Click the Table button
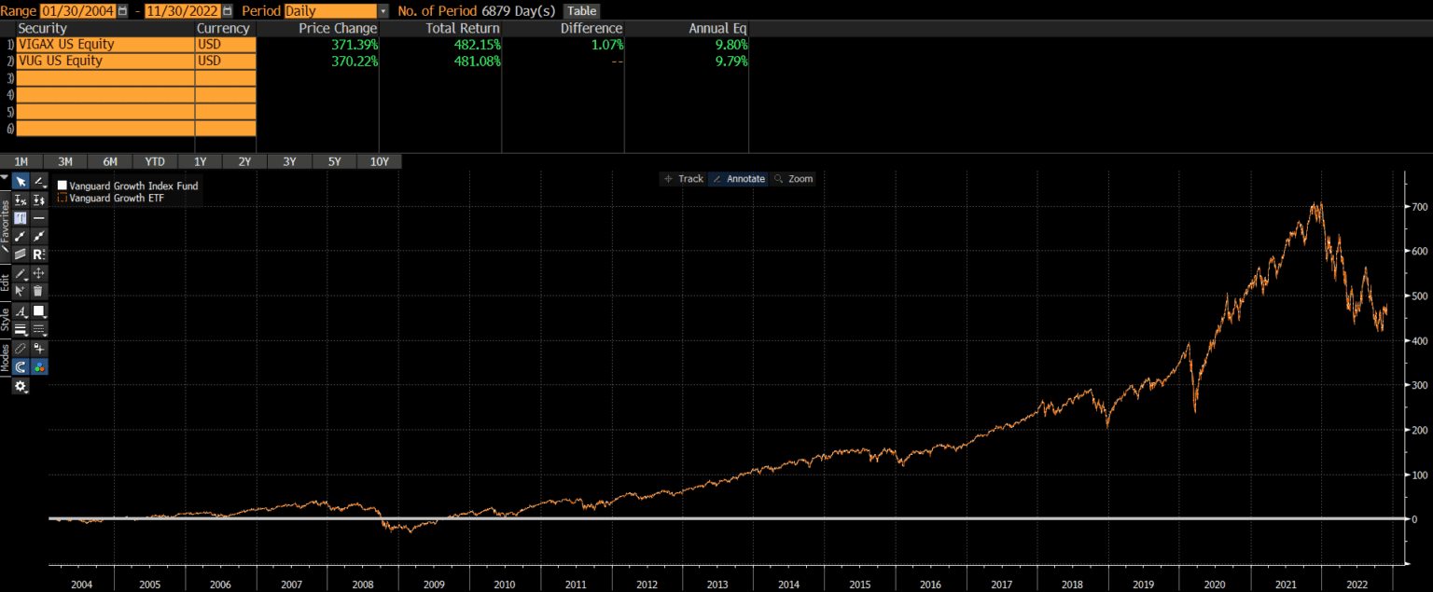 (582, 11)
